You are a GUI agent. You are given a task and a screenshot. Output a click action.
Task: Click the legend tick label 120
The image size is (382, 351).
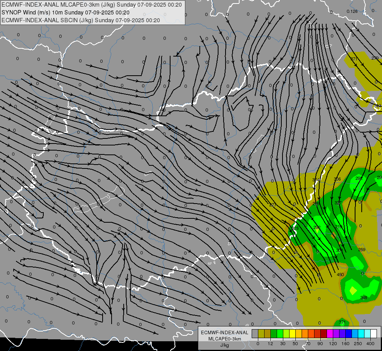pyautogui.click(x=333, y=344)
